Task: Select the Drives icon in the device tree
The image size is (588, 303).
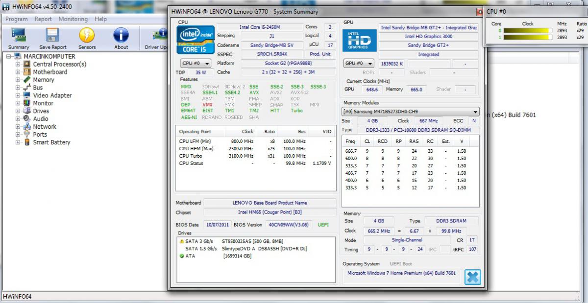Action: [x=27, y=111]
